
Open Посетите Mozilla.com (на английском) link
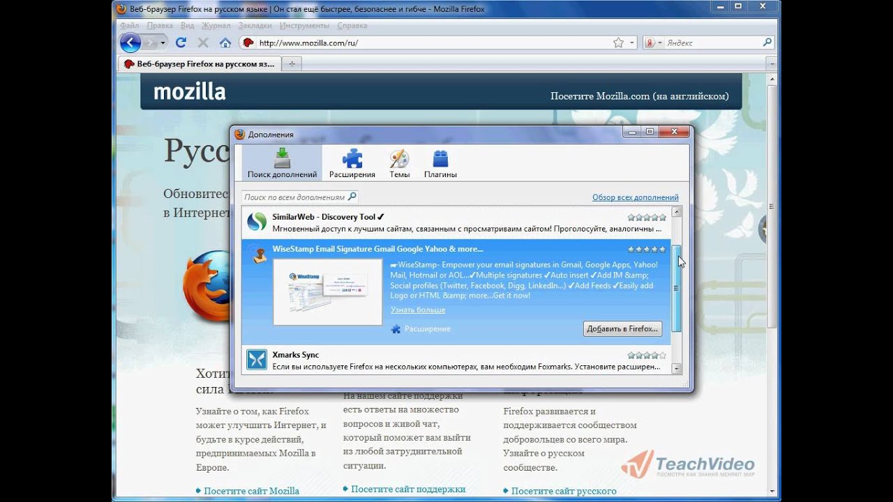click(x=639, y=96)
